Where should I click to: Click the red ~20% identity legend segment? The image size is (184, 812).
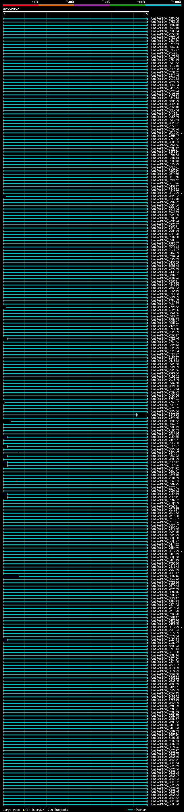[20, 5]
